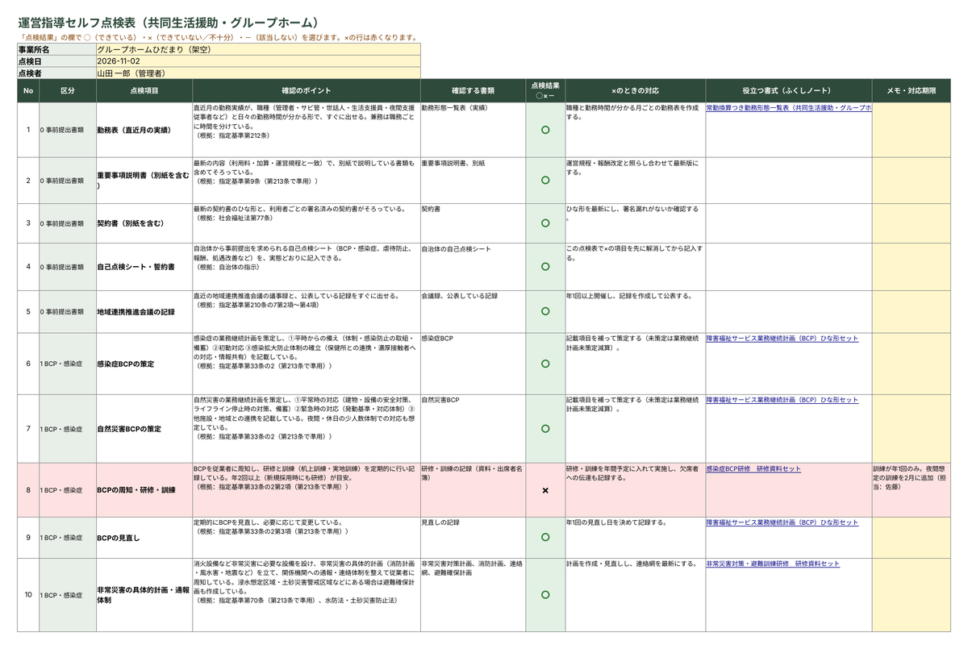The height and width of the screenshot is (649, 968).
Task: Open the BCP ひな形セット link in row 7
Action: pos(782,400)
